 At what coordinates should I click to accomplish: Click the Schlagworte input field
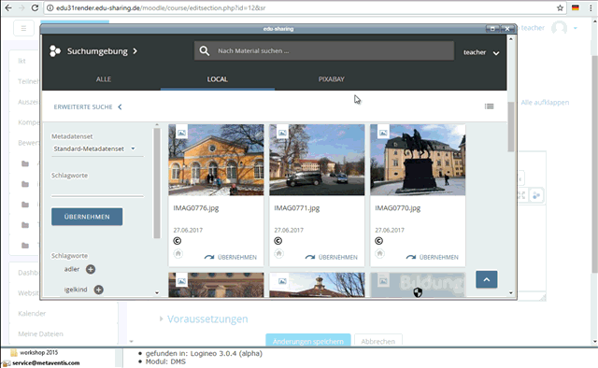tap(97, 190)
